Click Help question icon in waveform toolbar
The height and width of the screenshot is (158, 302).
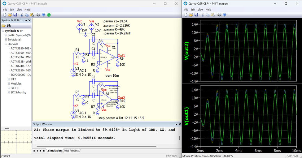[x=225, y=15]
